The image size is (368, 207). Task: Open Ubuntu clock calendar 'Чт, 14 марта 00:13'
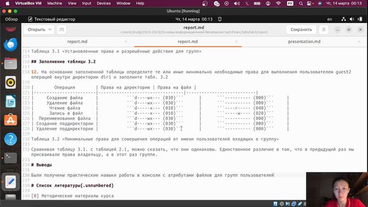click(x=194, y=19)
